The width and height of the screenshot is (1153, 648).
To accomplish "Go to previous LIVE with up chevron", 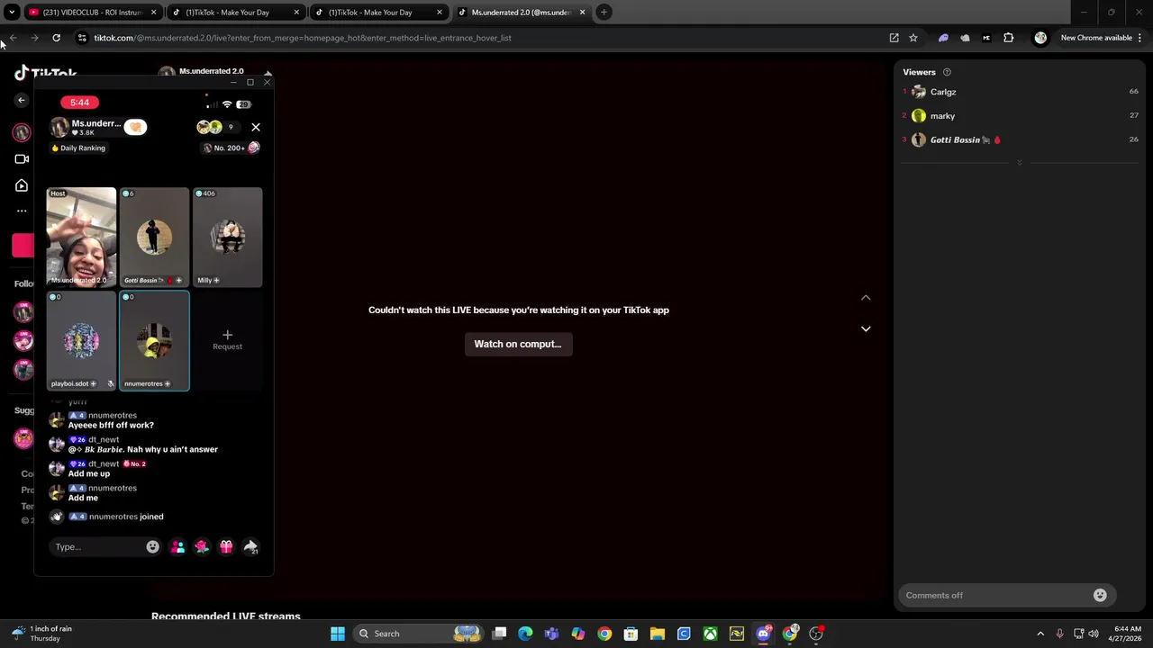I will coord(866,298).
